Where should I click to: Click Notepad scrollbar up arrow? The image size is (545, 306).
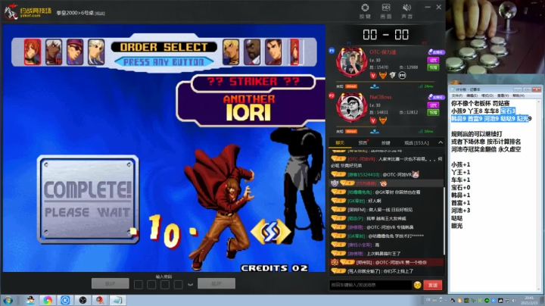539,101
